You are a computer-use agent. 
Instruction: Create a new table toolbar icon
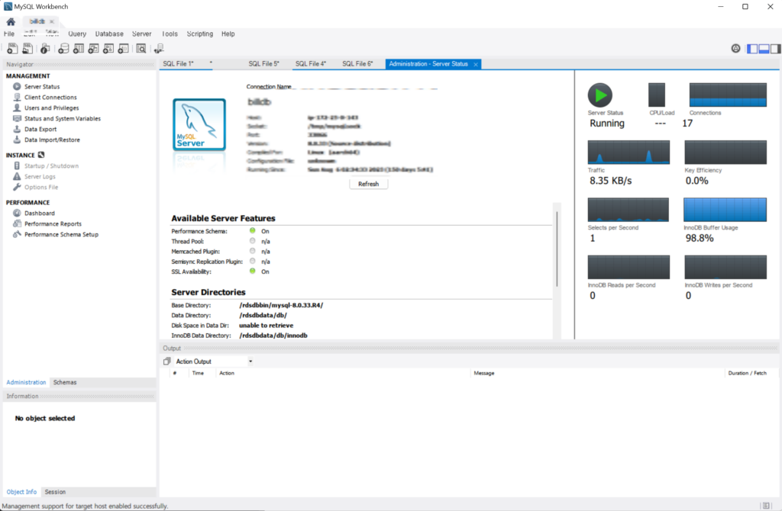79,48
